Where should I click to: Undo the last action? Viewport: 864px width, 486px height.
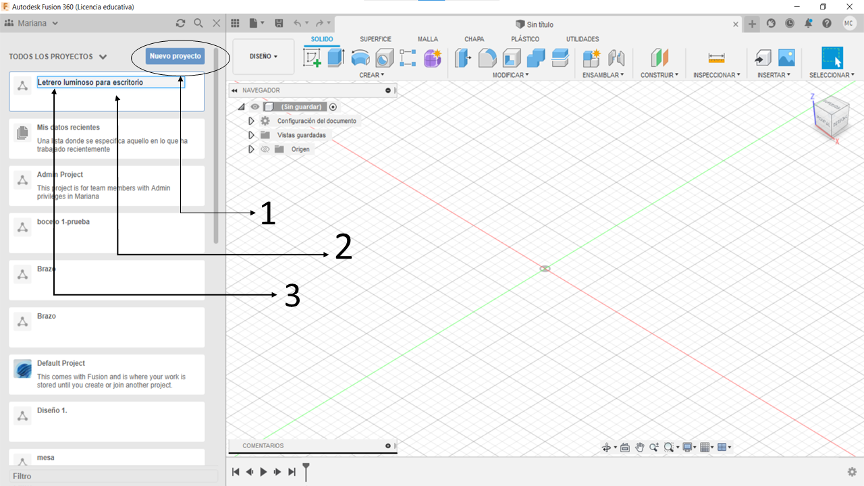point(298,23)
